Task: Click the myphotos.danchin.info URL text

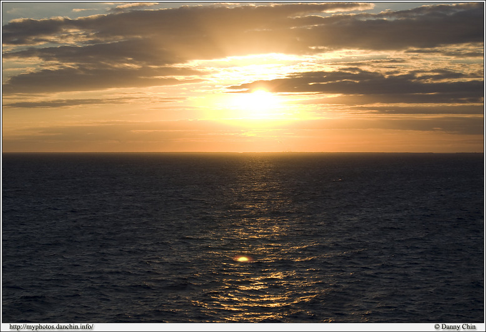Action: [51, 327]
